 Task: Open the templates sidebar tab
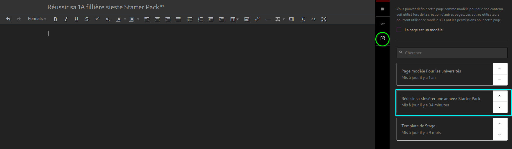(382, 39)
